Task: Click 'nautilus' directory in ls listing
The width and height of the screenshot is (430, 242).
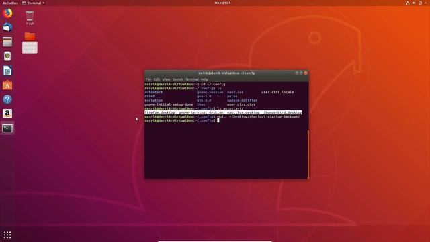Action: (x=235, y=93)
